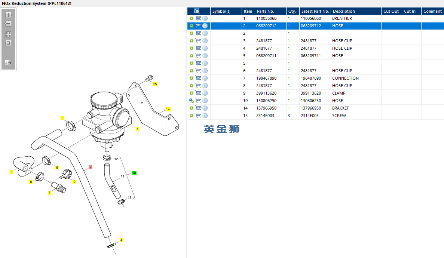This screenshot has width=444, height=258.
Task: Click the zoom in diagram button
Action: [8, 15]
